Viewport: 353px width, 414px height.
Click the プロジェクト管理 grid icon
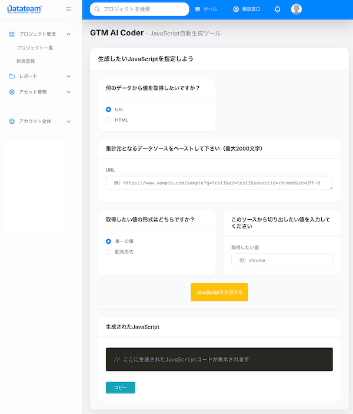pos(12,34)
